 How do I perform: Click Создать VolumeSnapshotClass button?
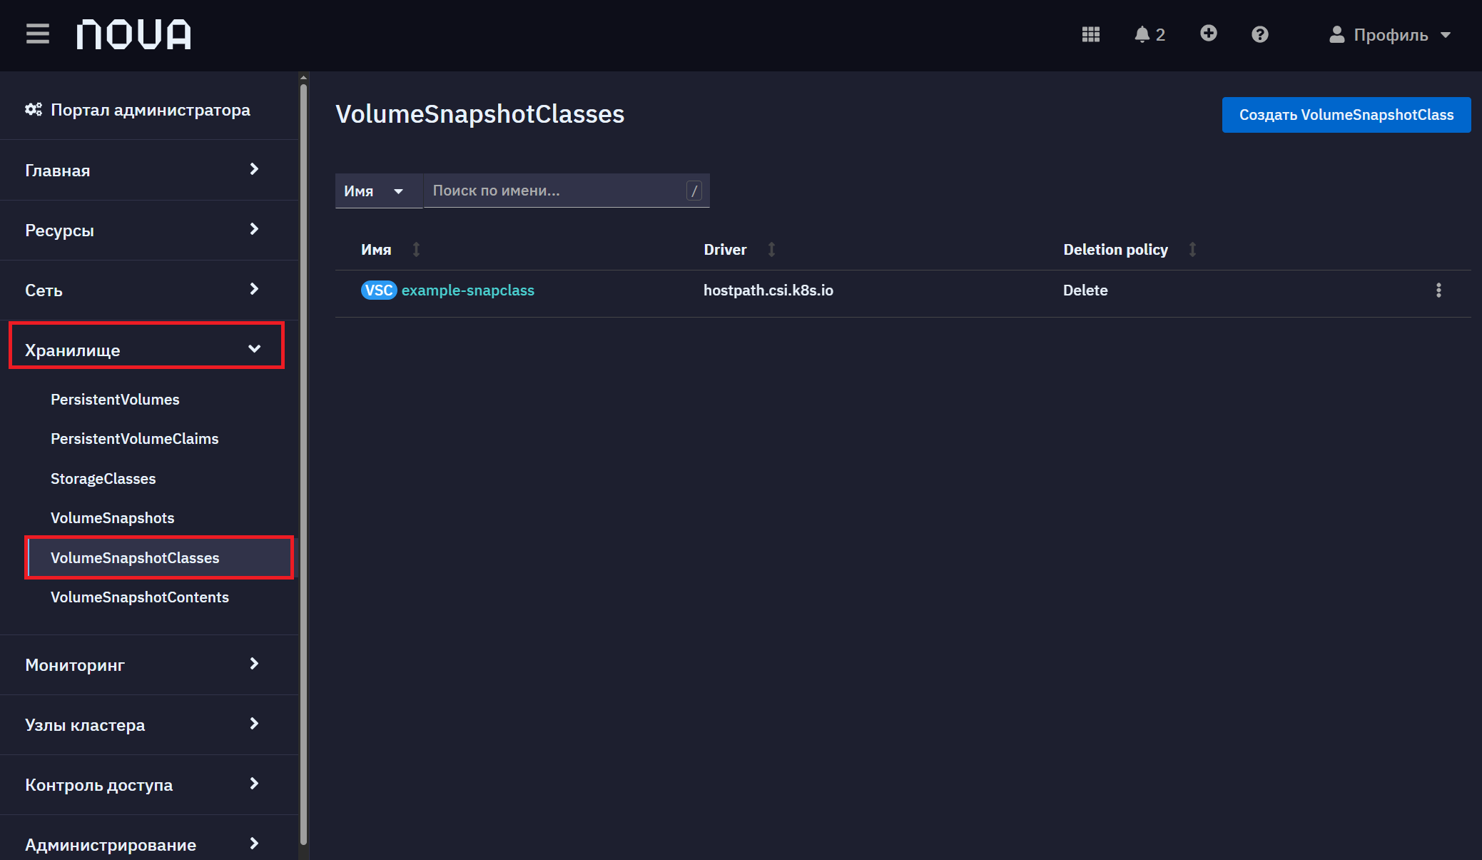tap(1346, 115)
